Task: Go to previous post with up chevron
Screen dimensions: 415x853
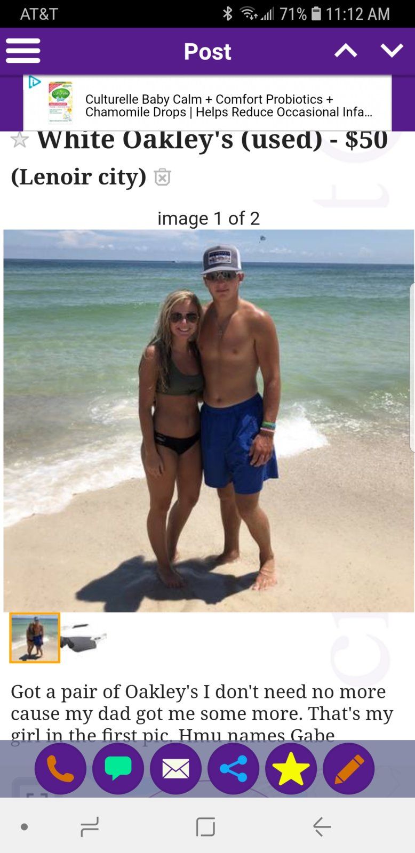Action: click(346, 51)
